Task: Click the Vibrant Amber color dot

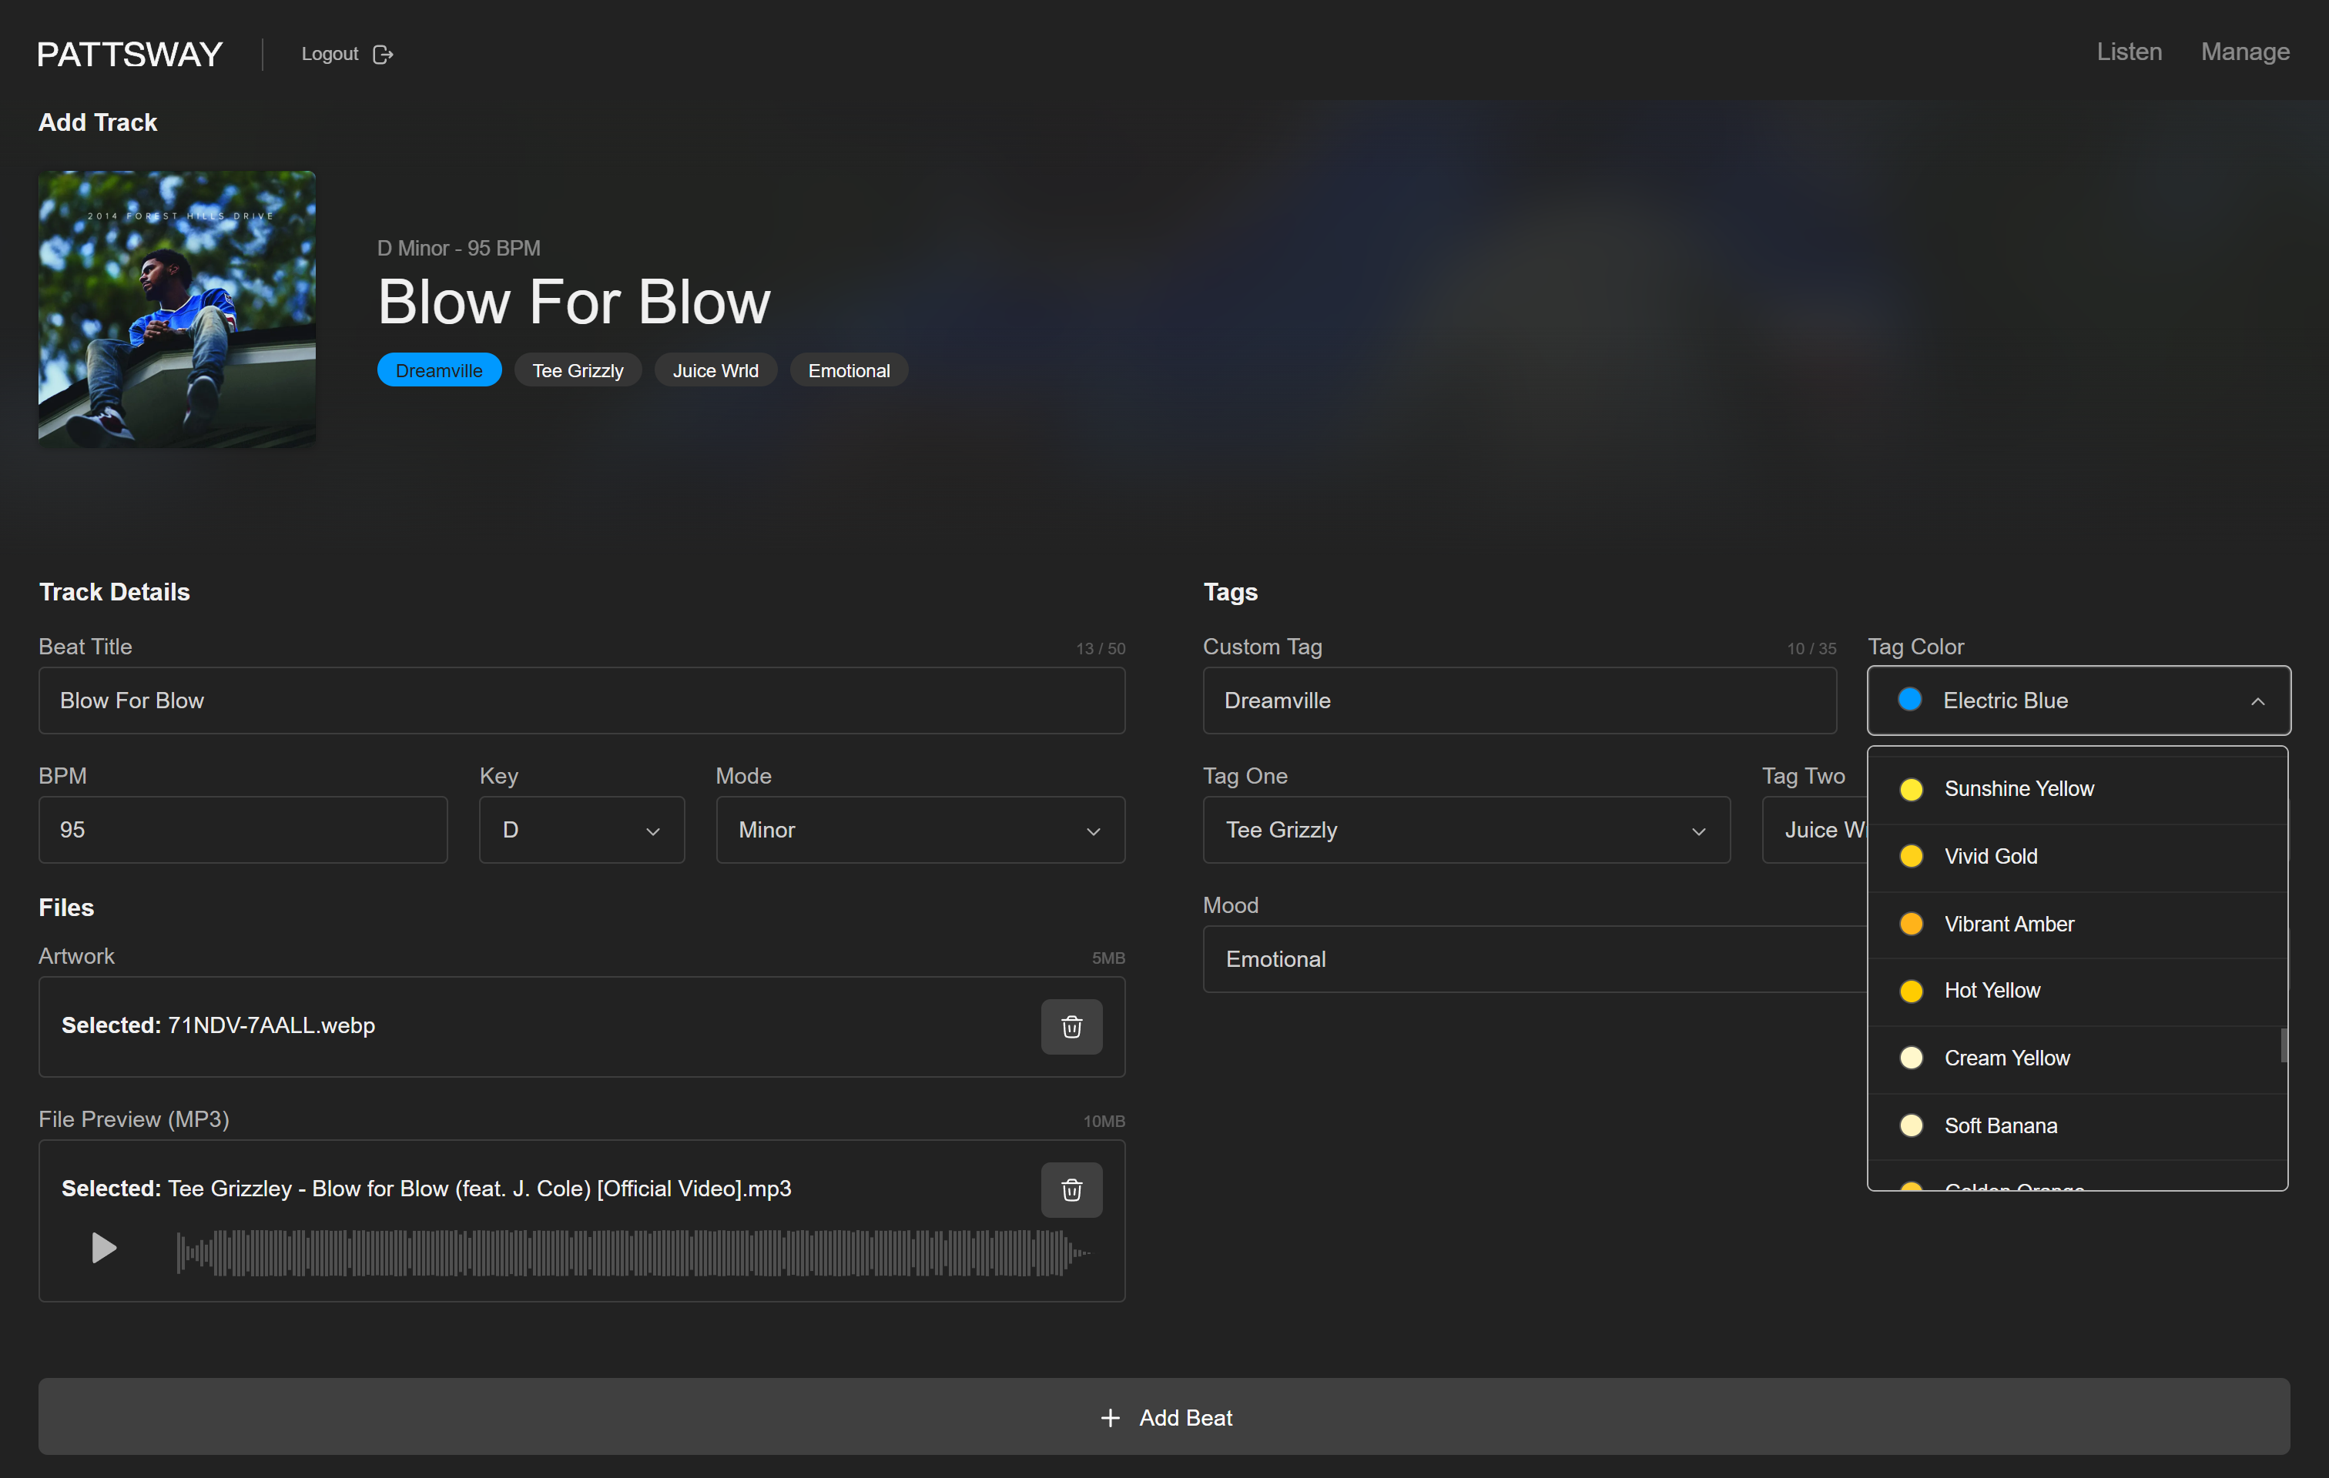Action: click(x=1912, y=923)
